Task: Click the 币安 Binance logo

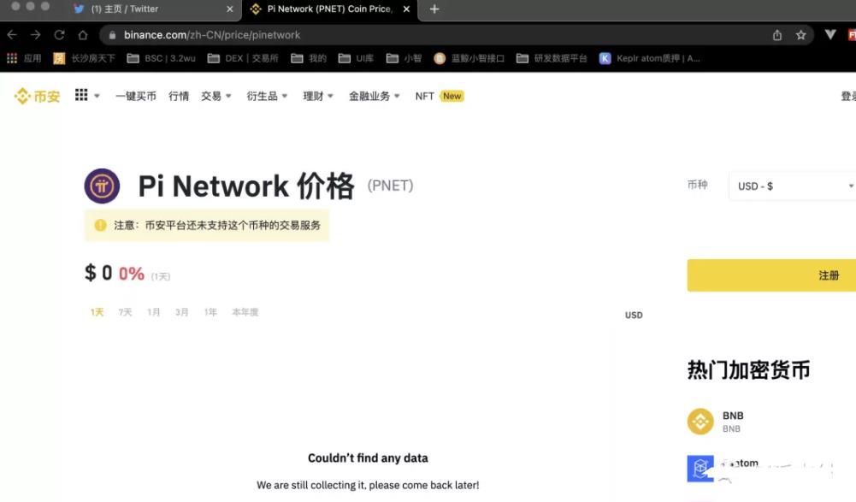Action: (37, 96)
